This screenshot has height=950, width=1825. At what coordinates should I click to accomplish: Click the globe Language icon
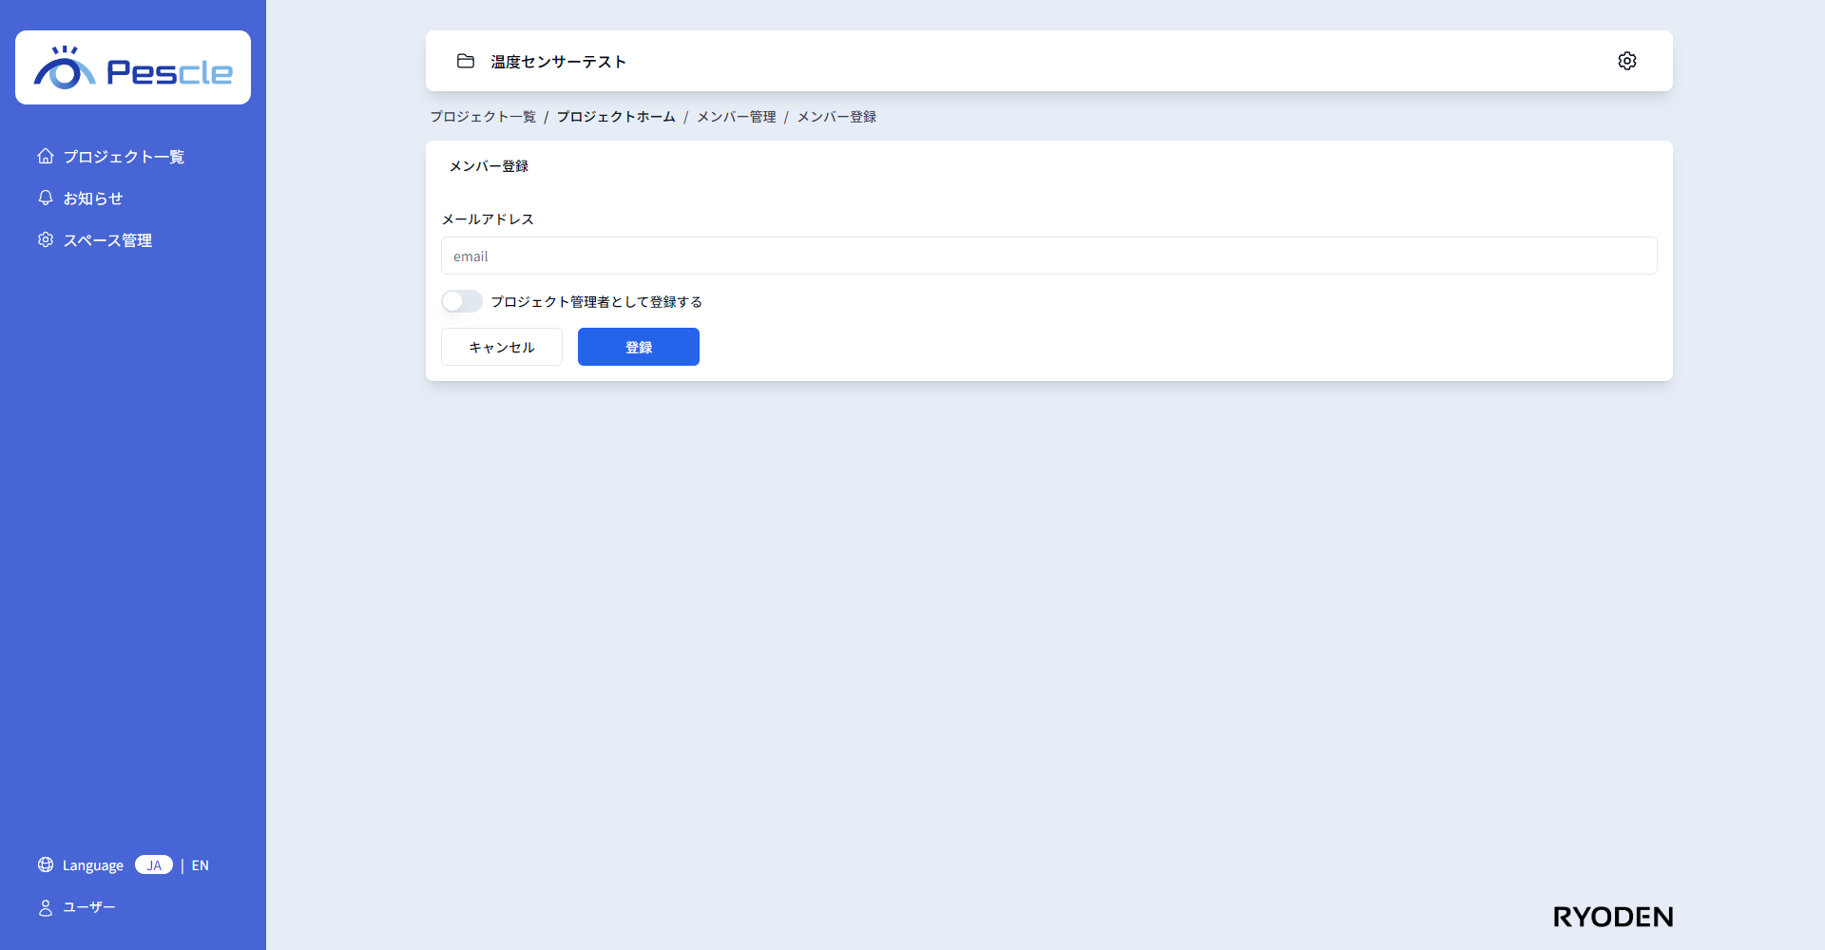click(x=46, y=864)
